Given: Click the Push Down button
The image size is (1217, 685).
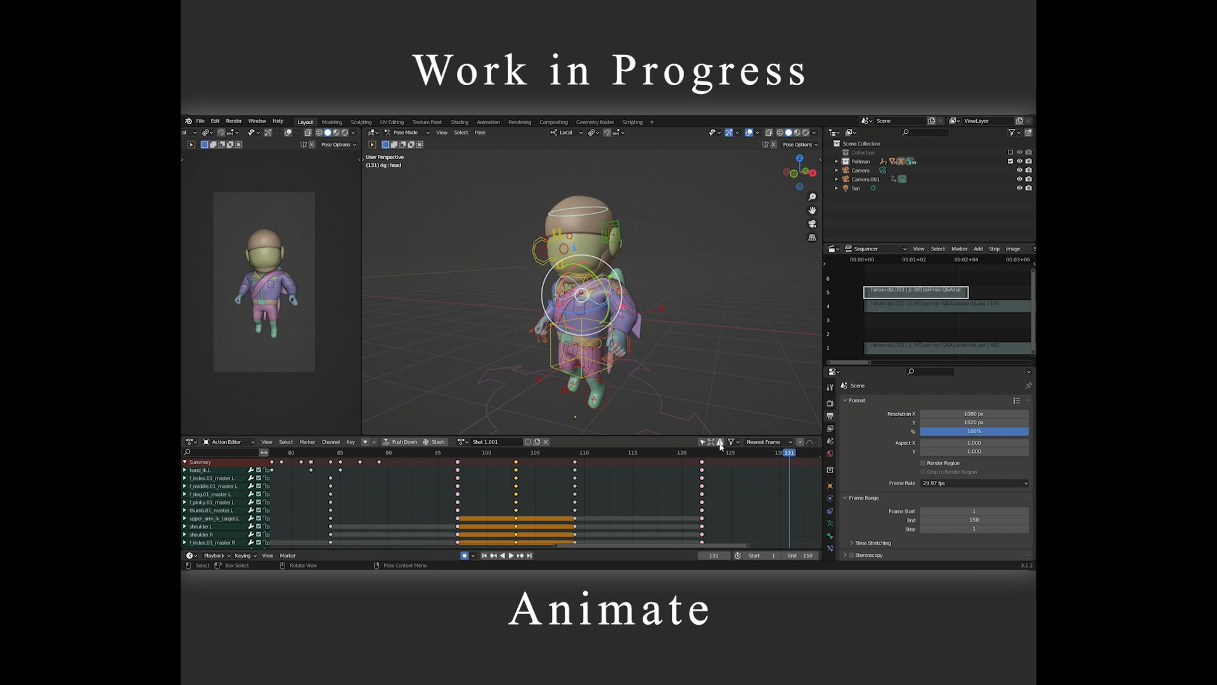Looking at the screenshot, I should [x=400, y=442].
